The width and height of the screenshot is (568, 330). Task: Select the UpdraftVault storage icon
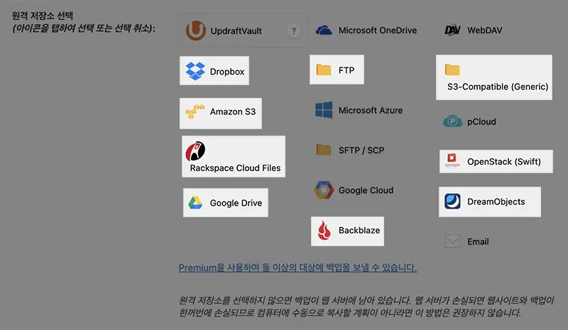pos(196,31)
